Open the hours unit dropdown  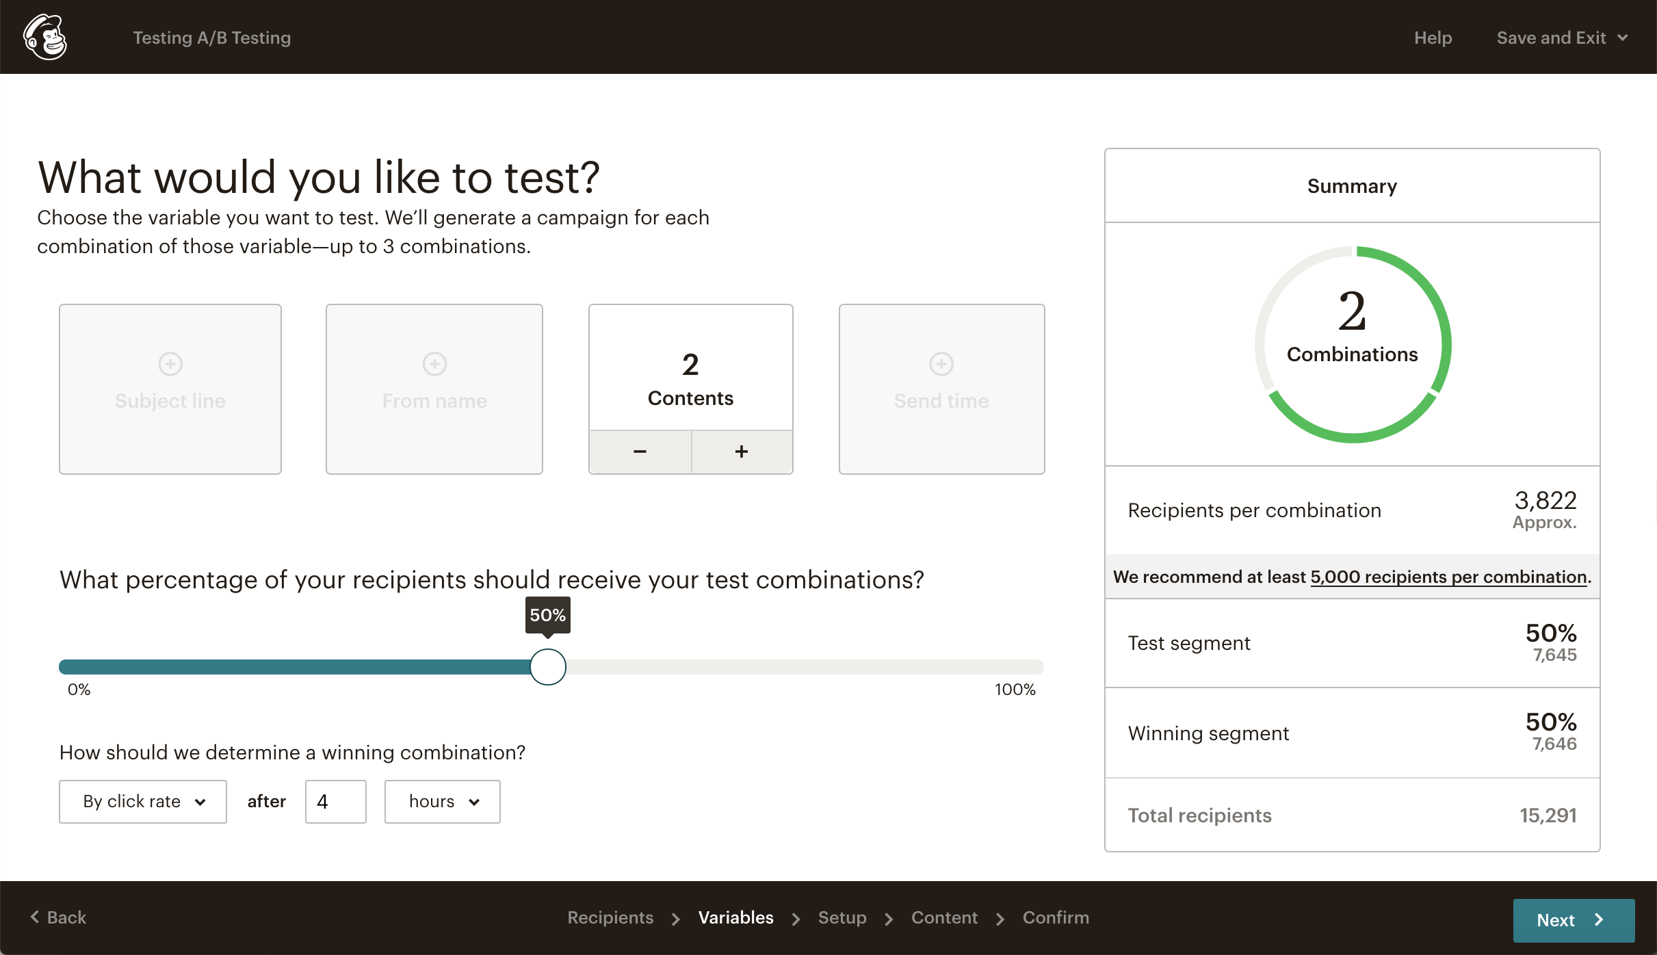[443, 801]
